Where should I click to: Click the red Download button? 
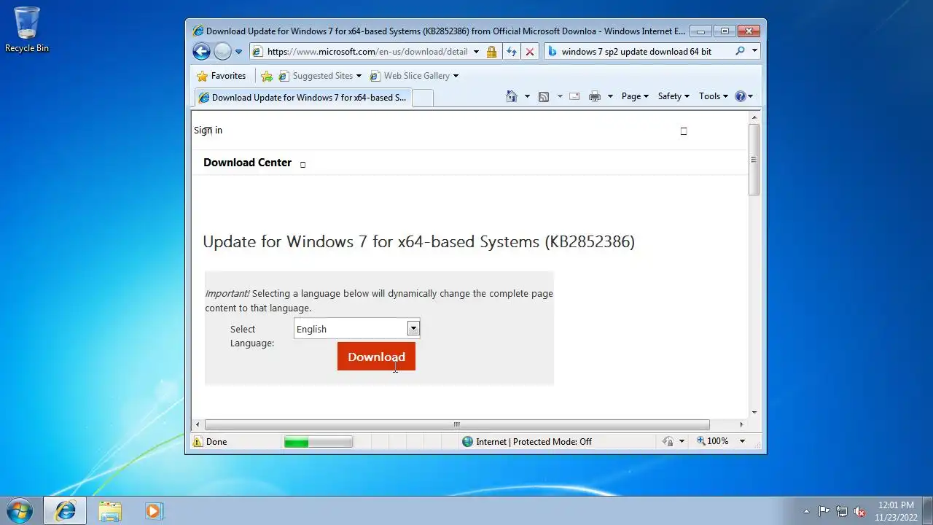376,357
